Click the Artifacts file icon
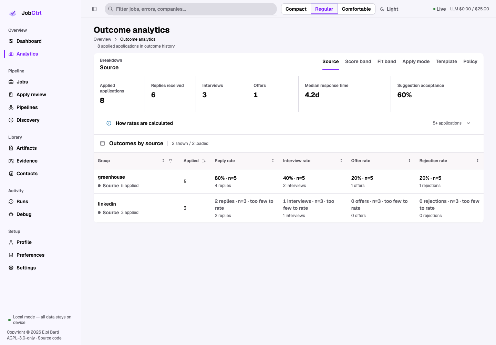The height and width of the screenshot is (345, 496). click(x=11, y=148)
